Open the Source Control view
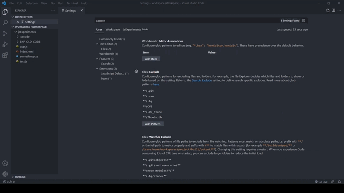Screen dimensions: 344x193 pyautogui.click(x=5, y=33)
